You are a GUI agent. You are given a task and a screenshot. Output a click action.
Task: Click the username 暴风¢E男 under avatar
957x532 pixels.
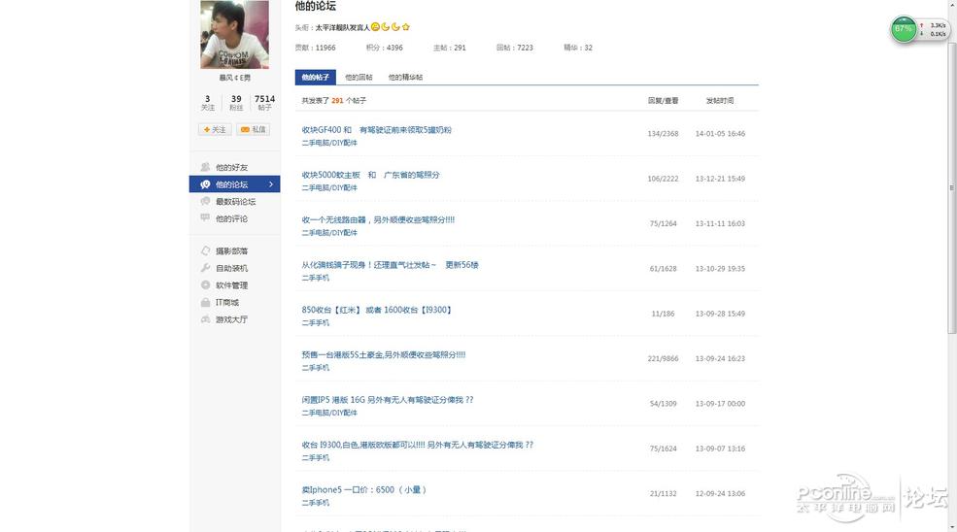point(234,78)
